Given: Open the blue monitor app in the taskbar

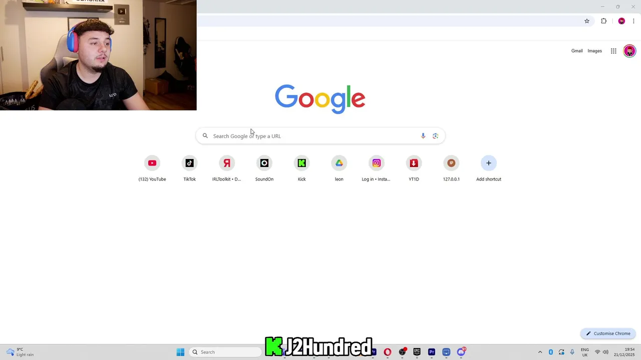Looking at the screenshot, I should (446, 352).
